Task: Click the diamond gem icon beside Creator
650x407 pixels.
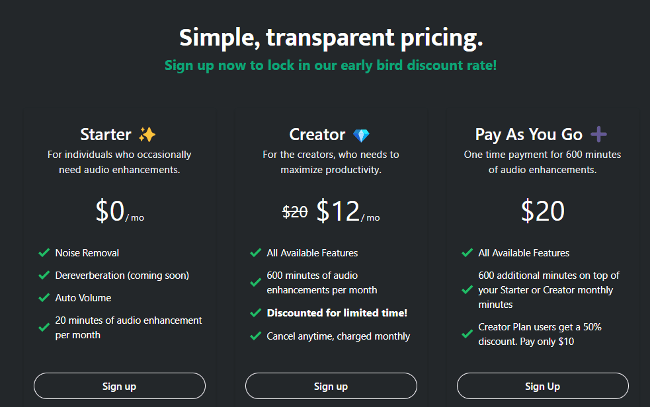Action: pos(361,135)
